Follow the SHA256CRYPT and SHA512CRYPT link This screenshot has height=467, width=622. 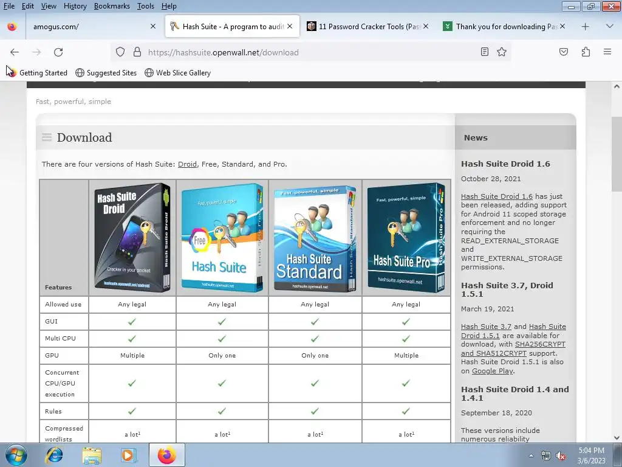[x=513, y=348]
